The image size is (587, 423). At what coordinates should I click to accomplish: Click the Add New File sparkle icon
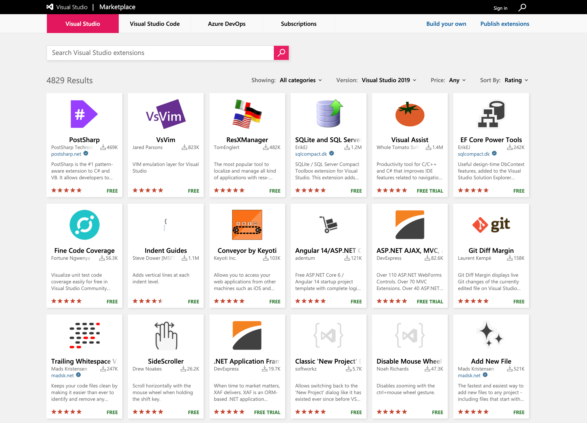(x=490, y=335)
